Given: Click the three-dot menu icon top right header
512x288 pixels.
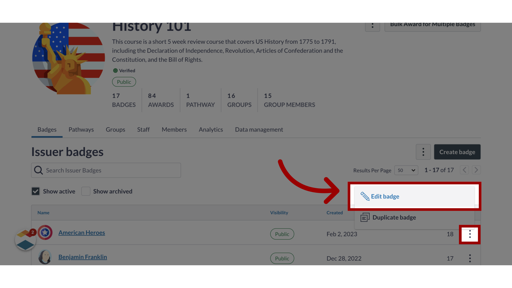Looking at the screenshot, I should 372,25.
